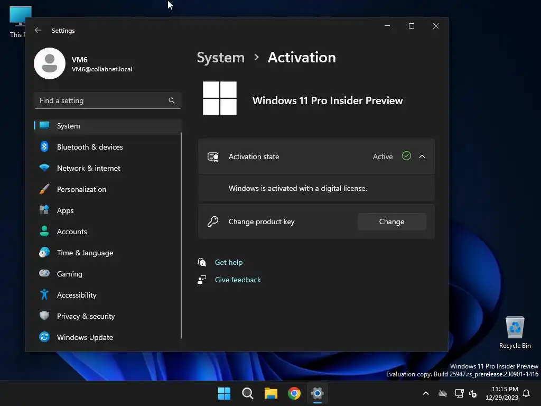Click the Personalization paintbrush icon
541x406 pixels.
coord(44,189)
